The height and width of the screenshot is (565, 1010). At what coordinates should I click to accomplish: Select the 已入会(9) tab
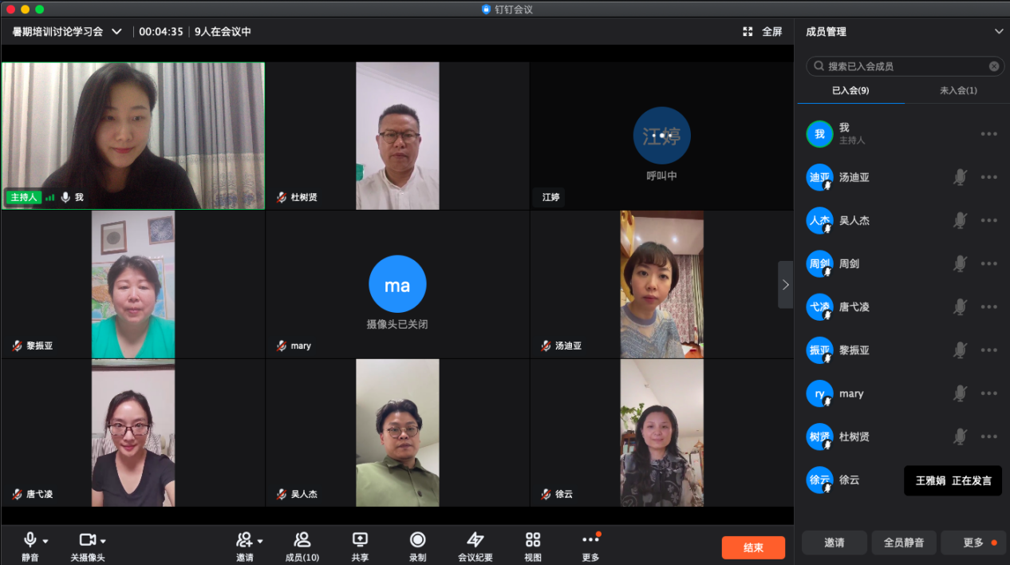[x=850, y=90]
